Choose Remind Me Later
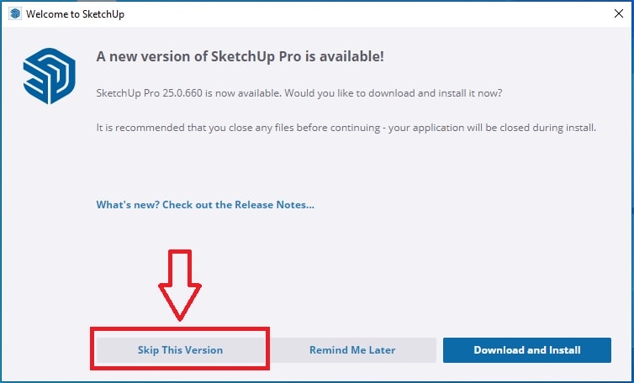 (x=352, y=350)
